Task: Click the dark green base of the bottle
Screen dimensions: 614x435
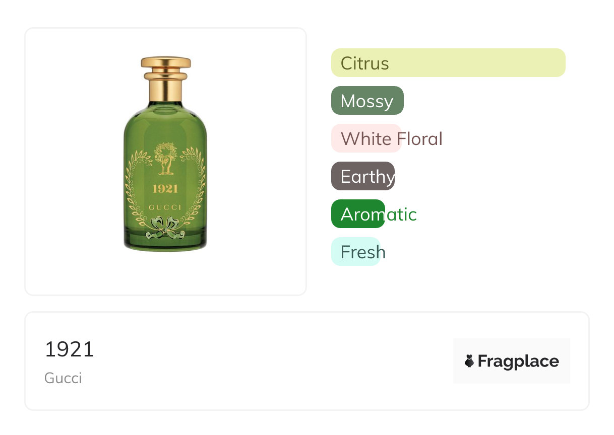Action: tap(165, 244)
